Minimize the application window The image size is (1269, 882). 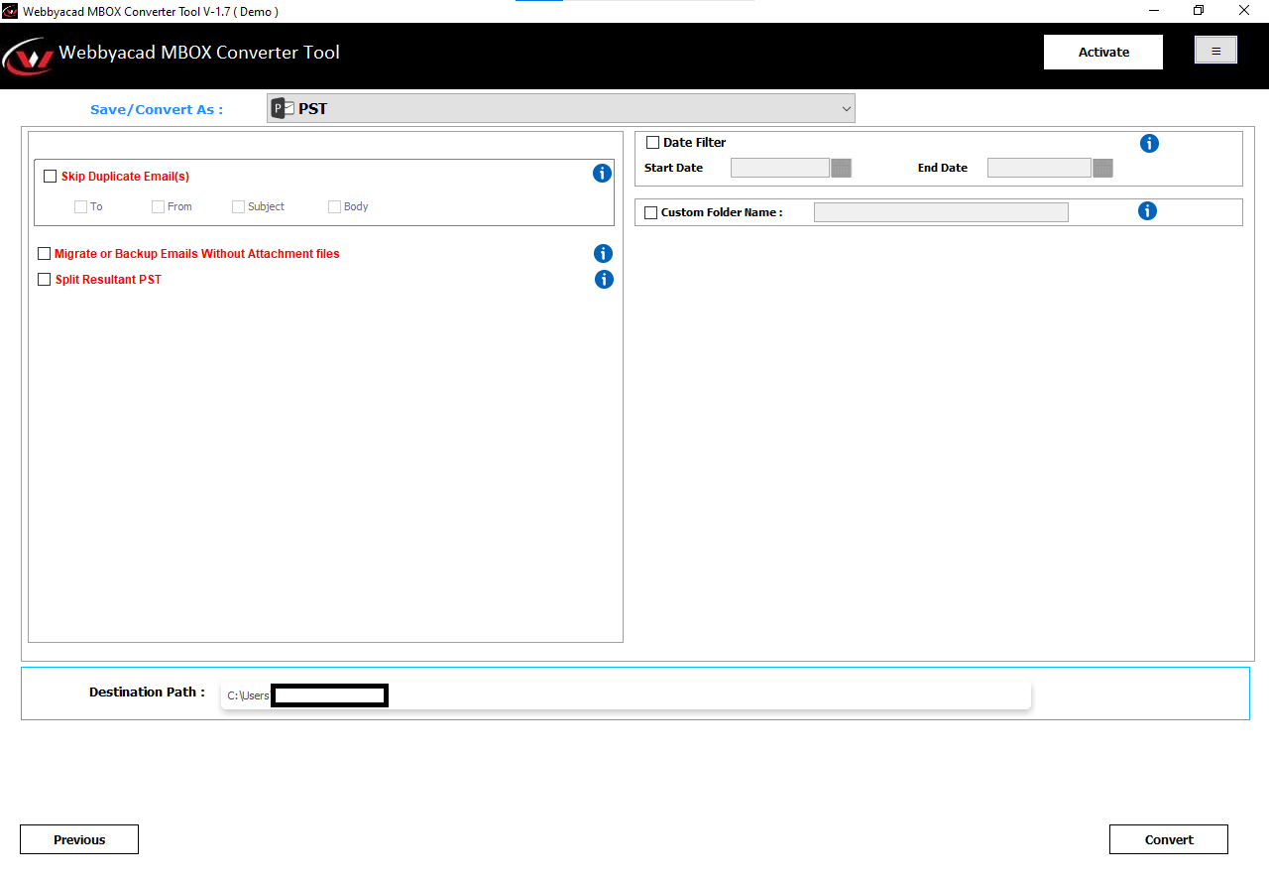tap(1154, 11)
